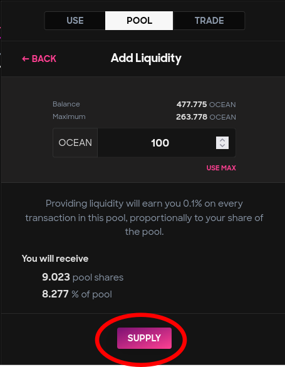Click the 477.775 OCEAN balance value
This screenshot has width=285, height=367.
coord(206,105)
